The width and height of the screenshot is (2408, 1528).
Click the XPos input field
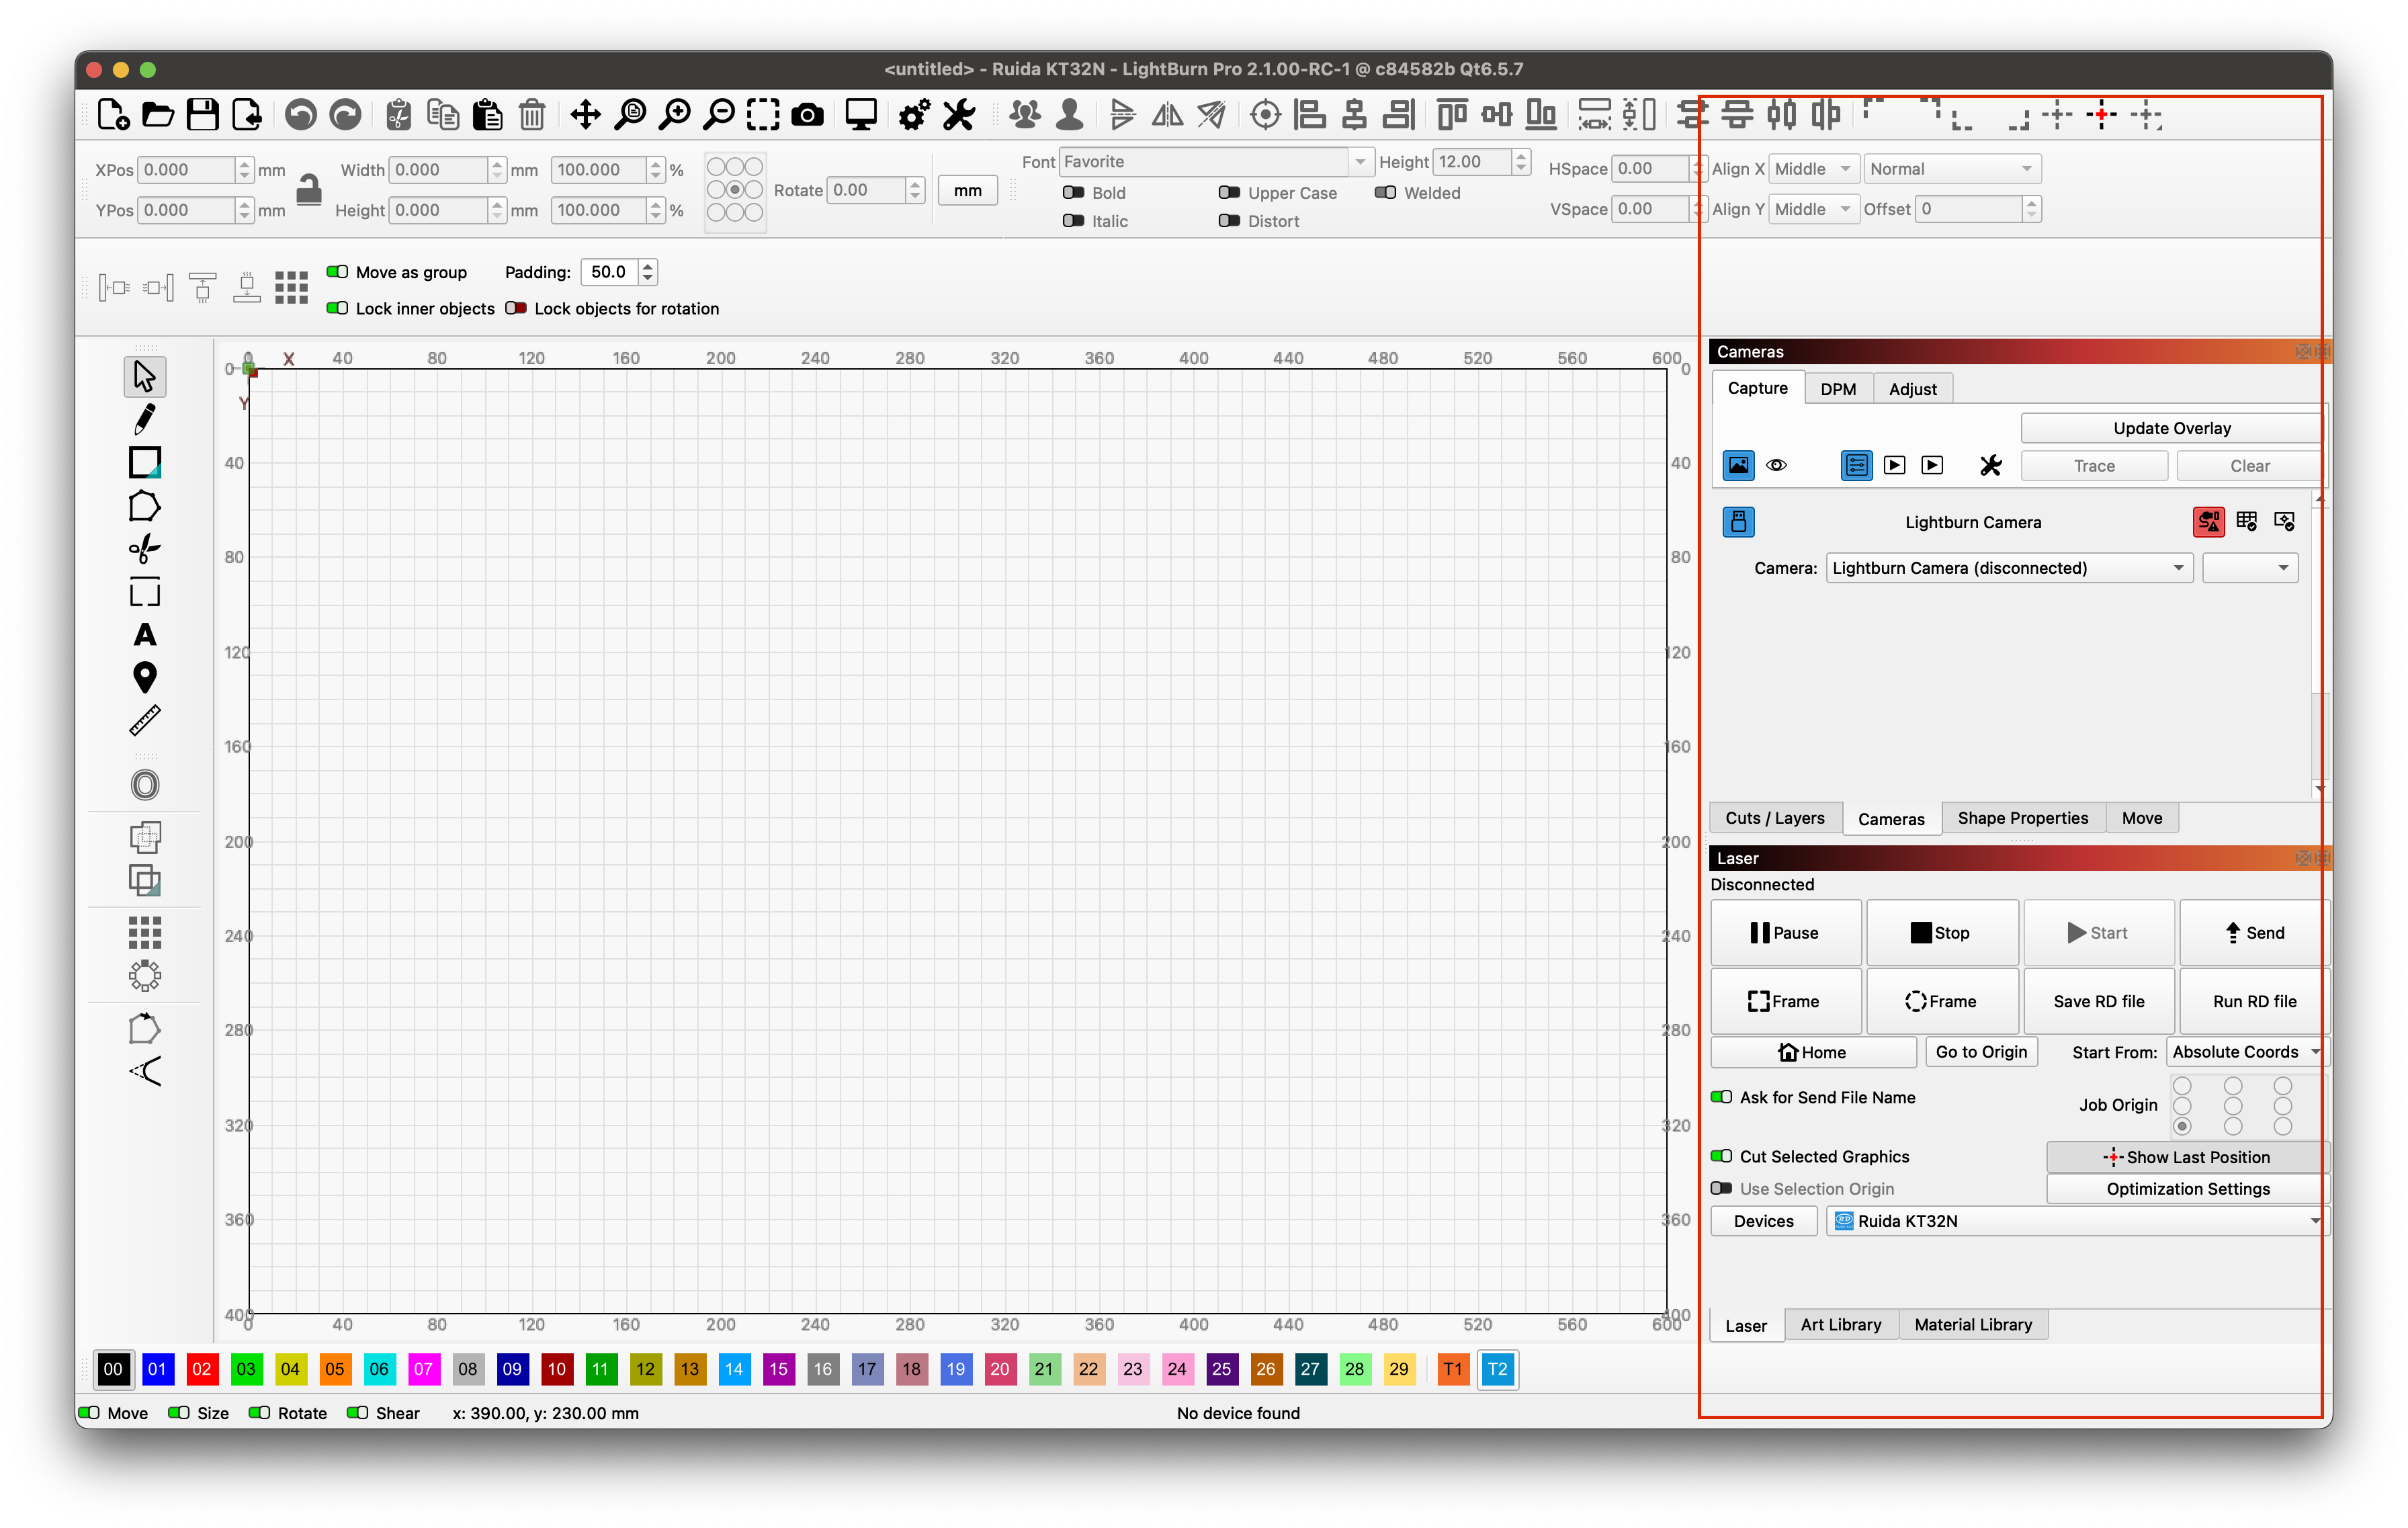[186, 170]
